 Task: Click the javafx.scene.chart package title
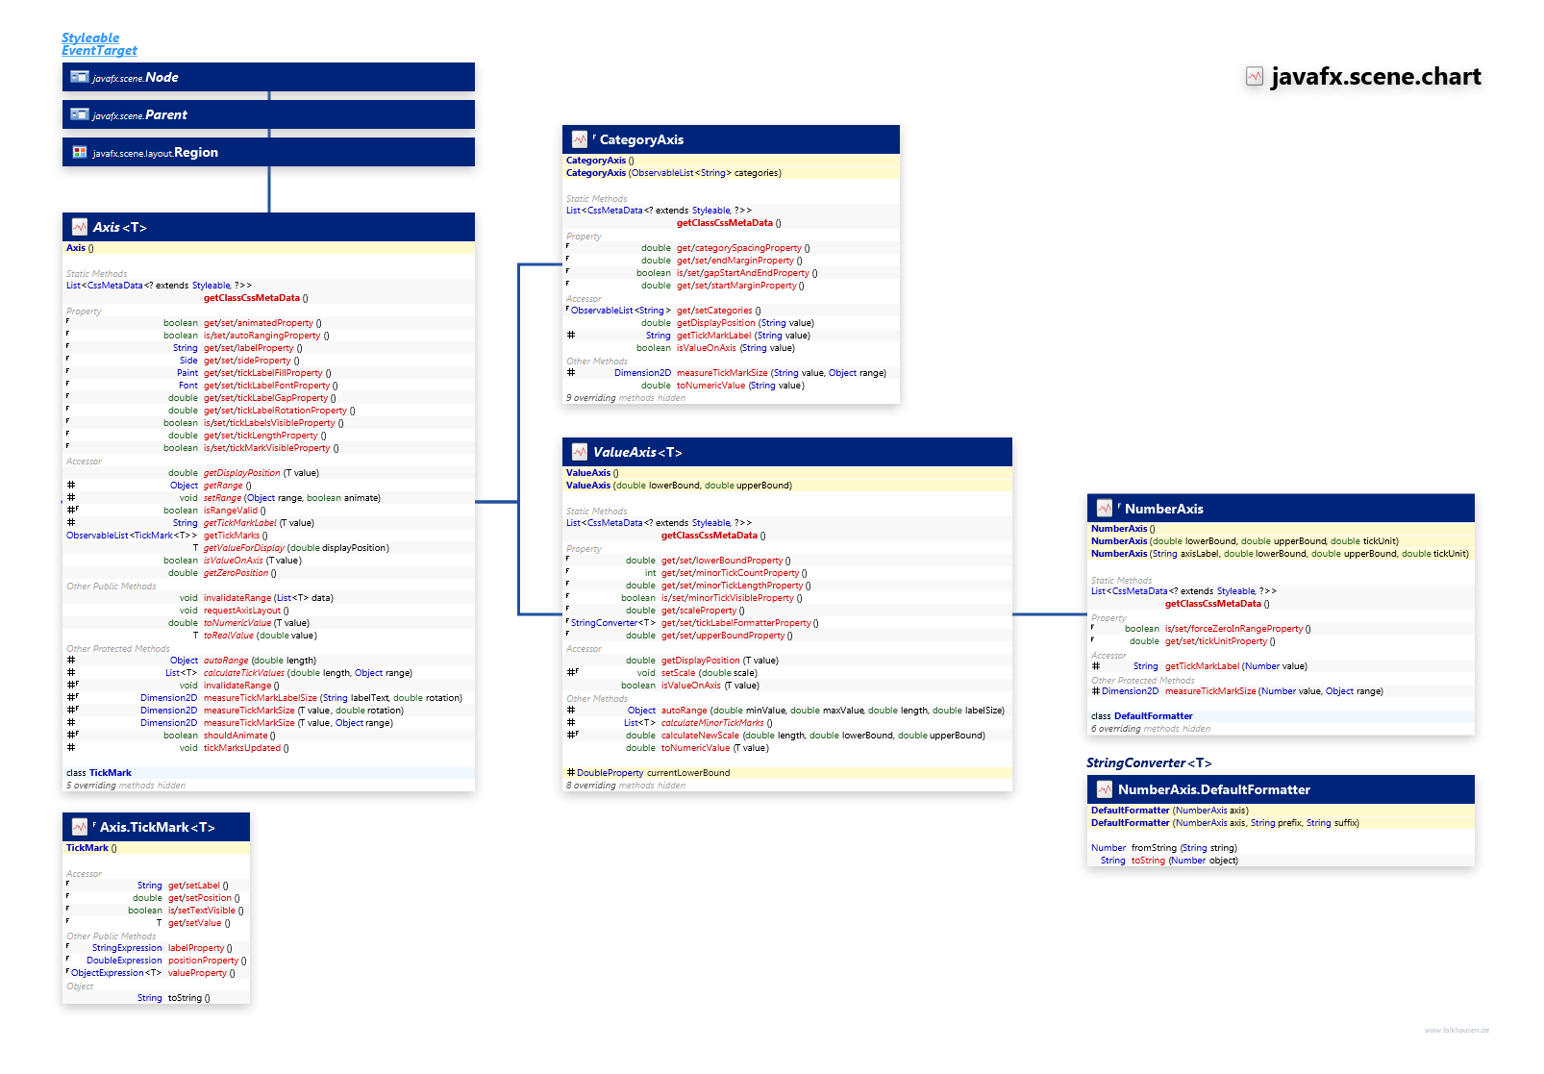[x=1375, y=76]
